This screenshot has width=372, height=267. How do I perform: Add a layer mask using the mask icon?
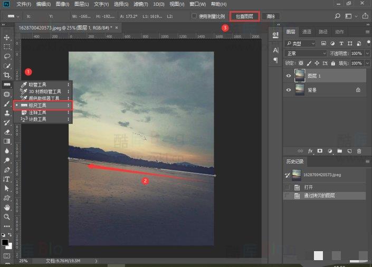tap(320, 151)
